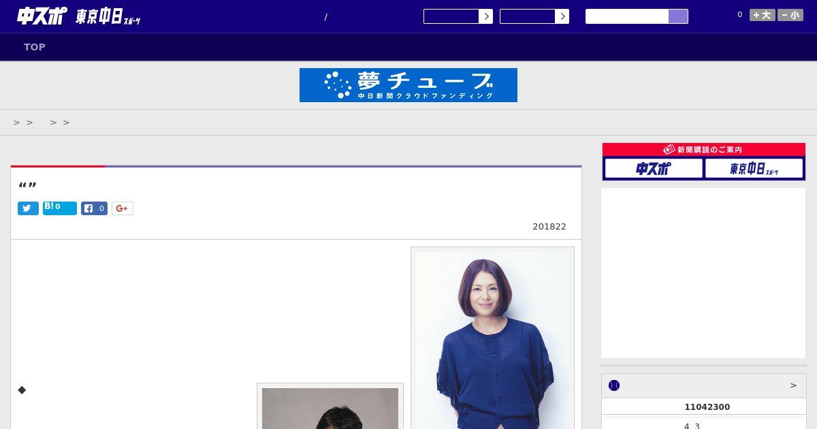The height and width of the screenshot is (429, 817).
Task: Click the baseball icon in sidebar
Action: tap(614, 385)
